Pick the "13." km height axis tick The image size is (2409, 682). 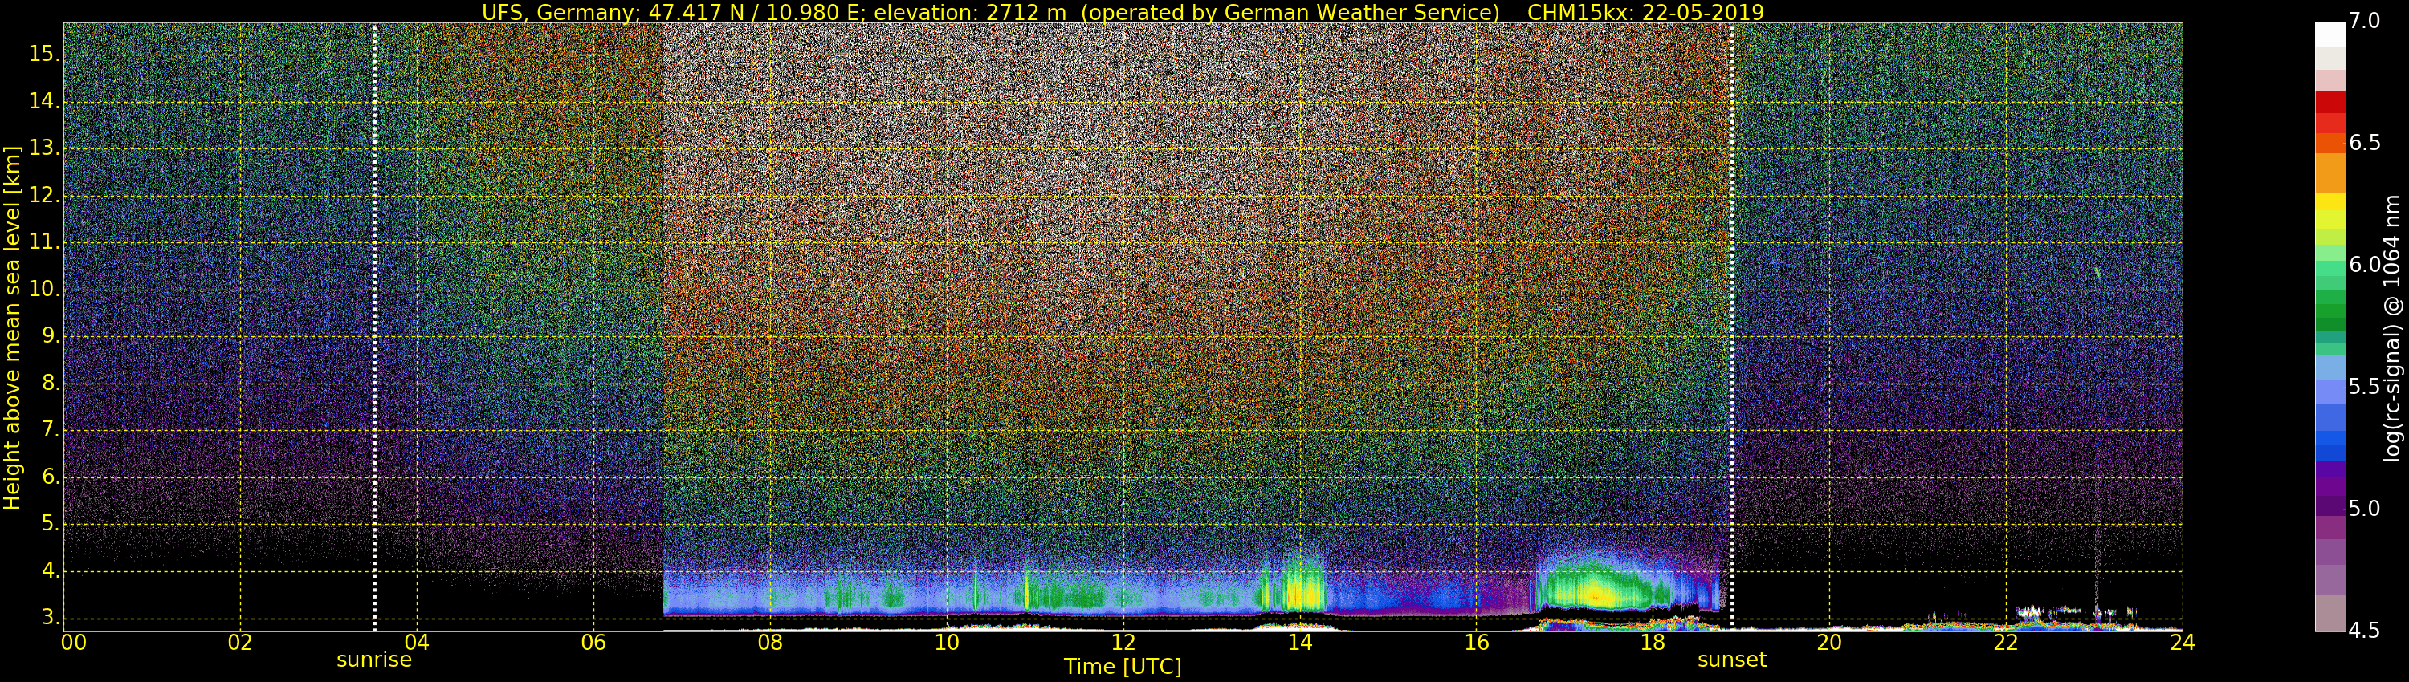44,148
